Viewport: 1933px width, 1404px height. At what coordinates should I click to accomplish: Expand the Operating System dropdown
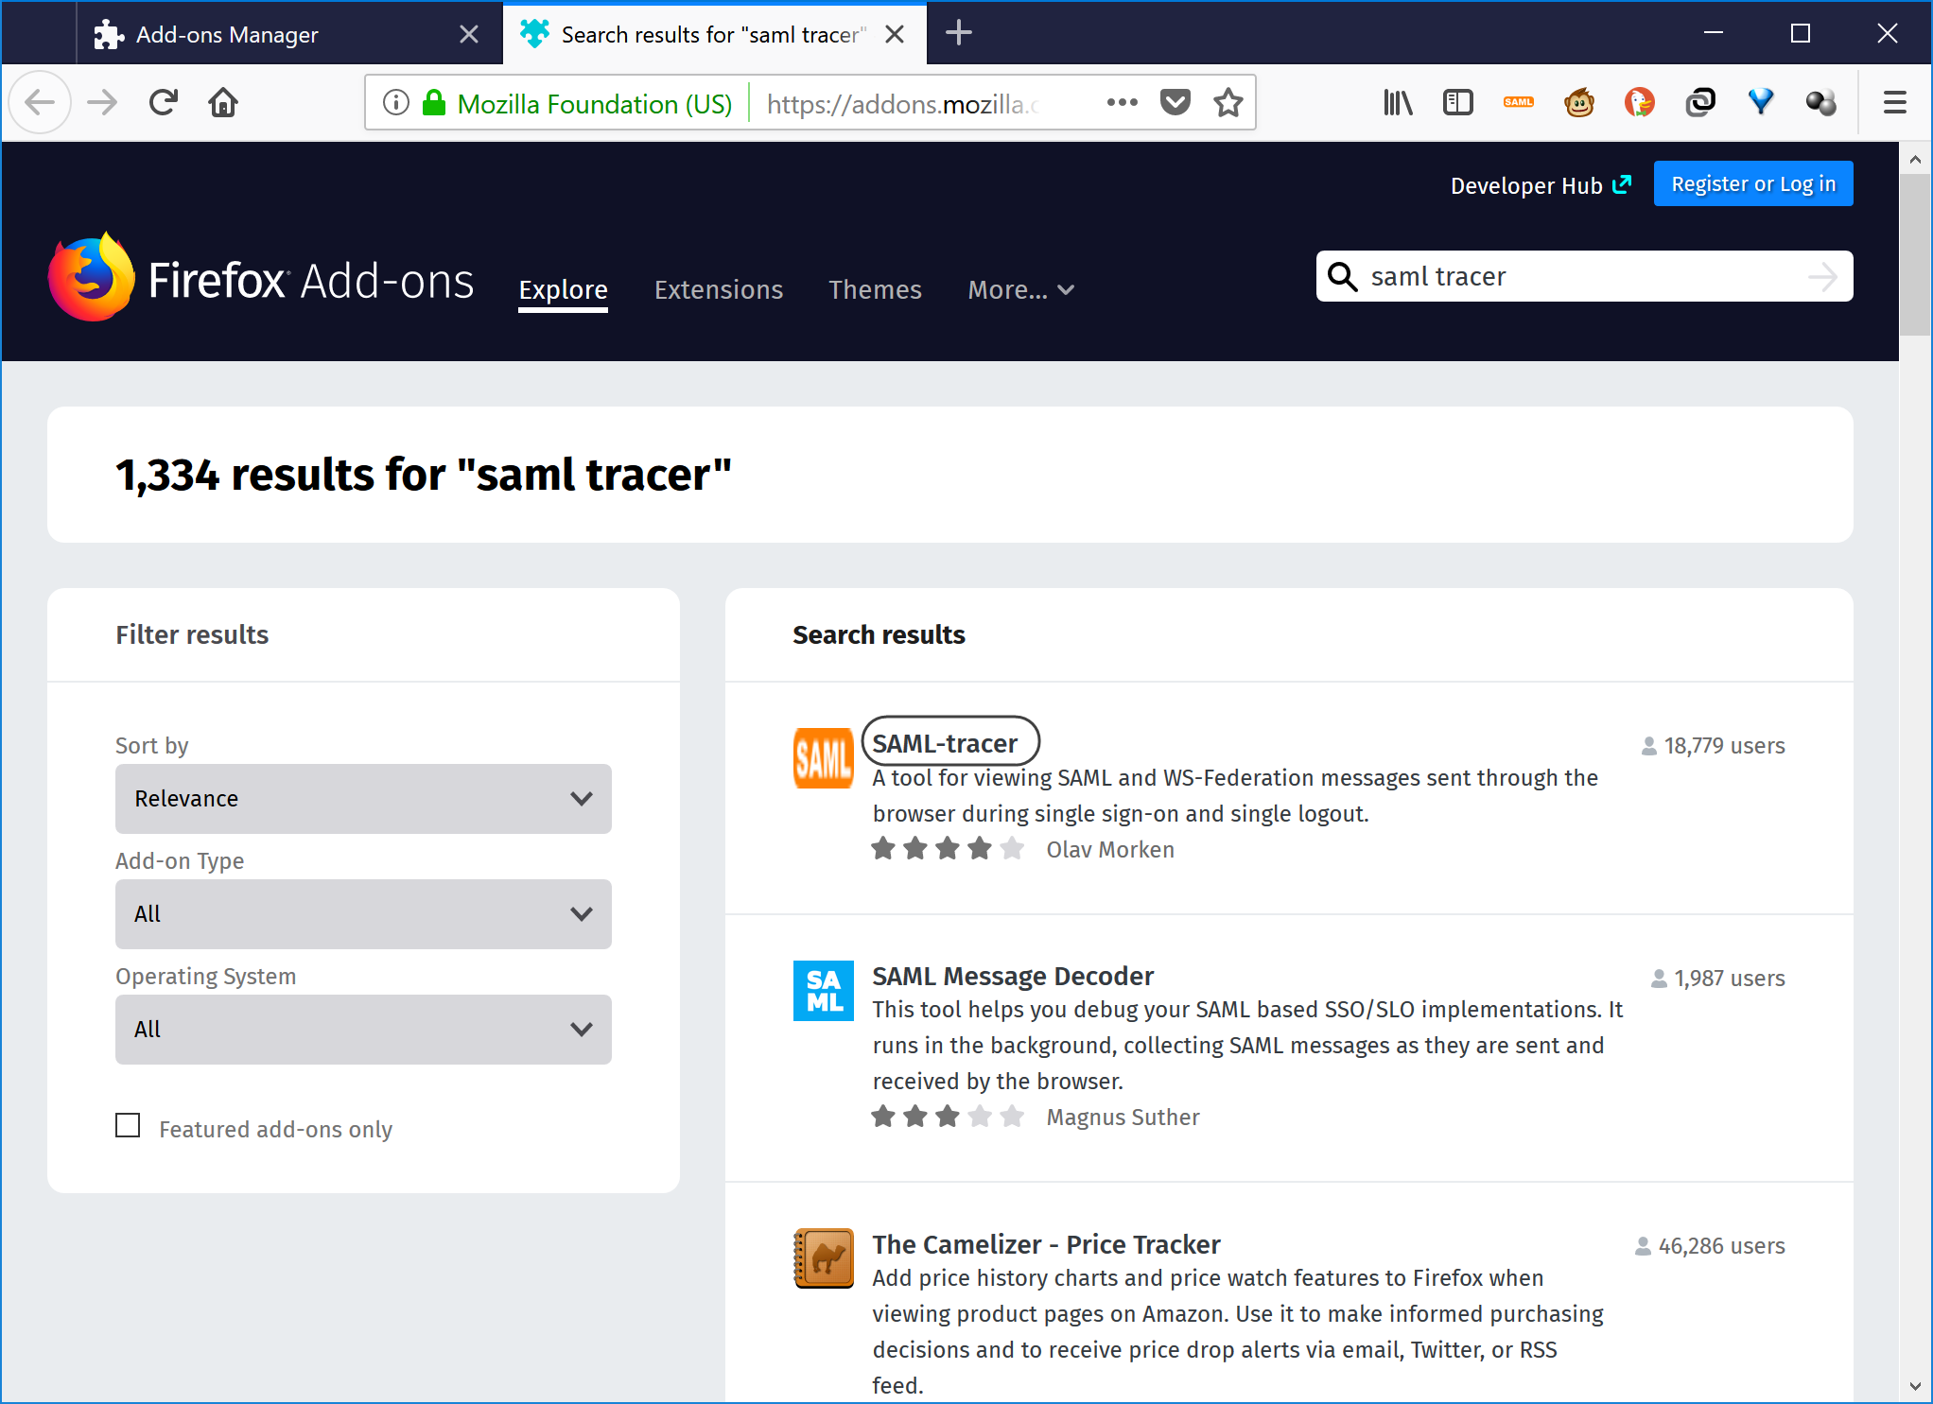coord(361,1029)
